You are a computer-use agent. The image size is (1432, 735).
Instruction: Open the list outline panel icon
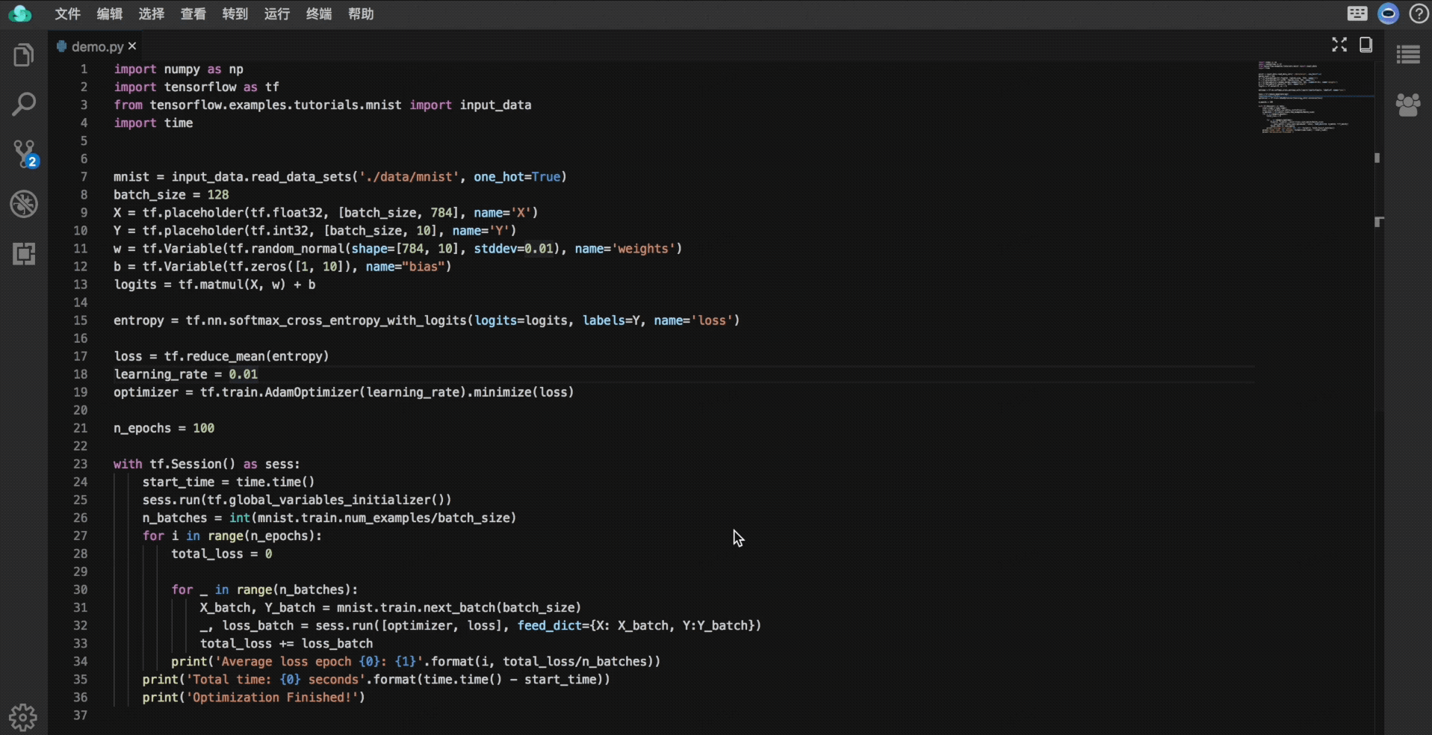pos(1408,55)
